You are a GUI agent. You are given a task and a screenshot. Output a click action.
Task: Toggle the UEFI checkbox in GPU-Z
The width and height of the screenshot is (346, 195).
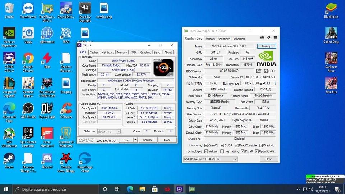[x=266, y=71]
